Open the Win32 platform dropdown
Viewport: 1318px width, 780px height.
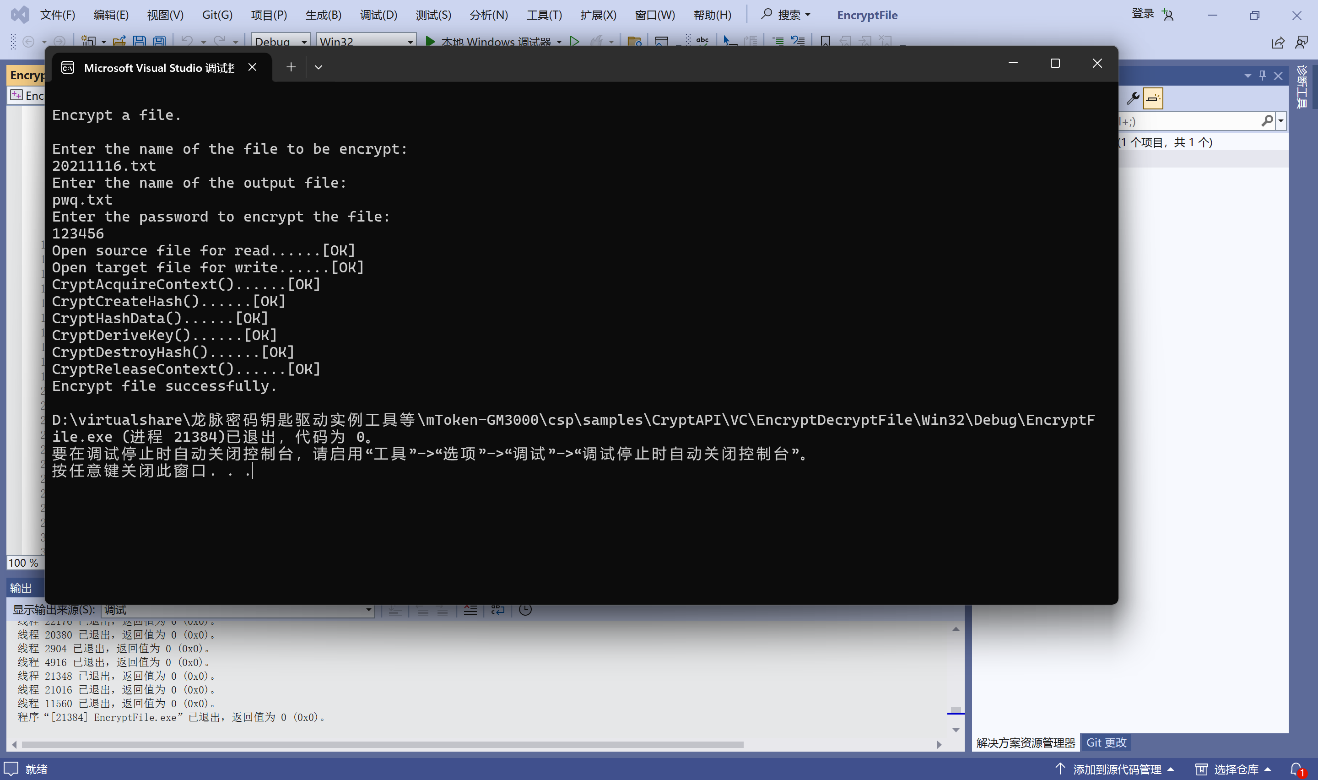tap(410, 42)
